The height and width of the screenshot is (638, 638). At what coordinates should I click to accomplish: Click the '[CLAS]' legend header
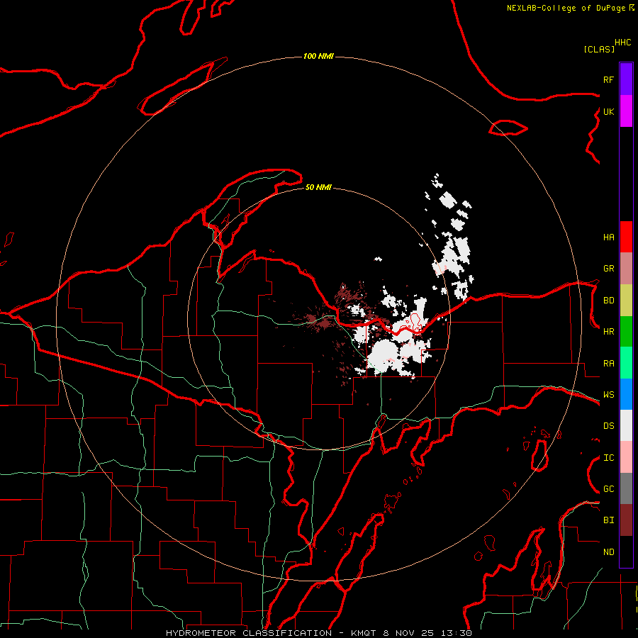599,49
